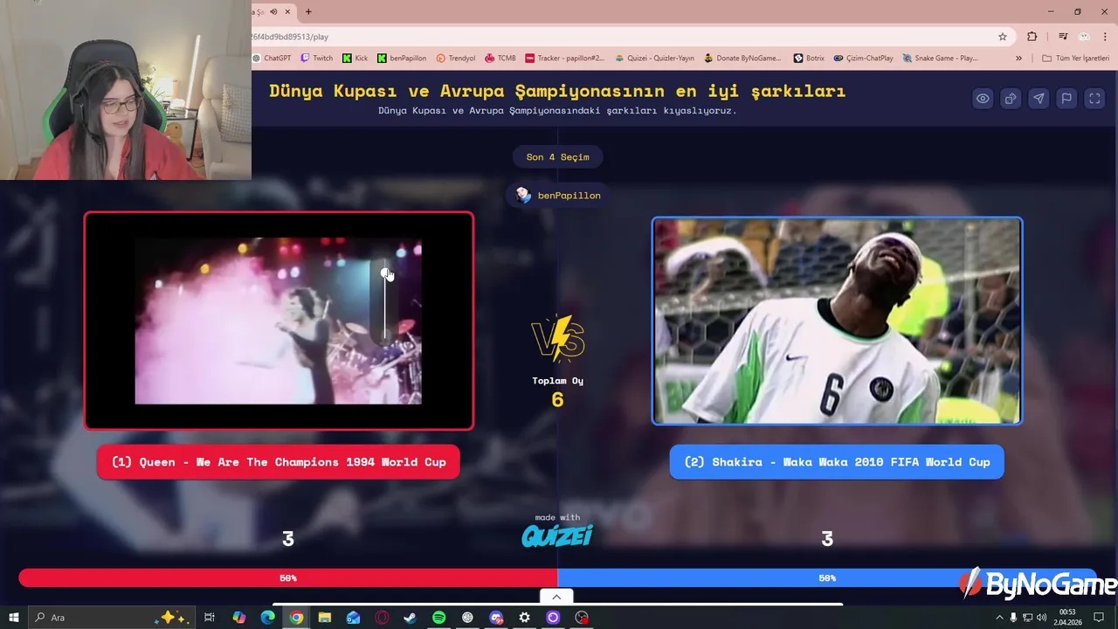
Task: Click the address bar URL
Action: point(290,37)
